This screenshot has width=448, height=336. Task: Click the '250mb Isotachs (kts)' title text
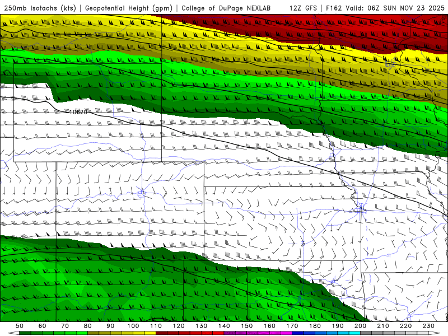[40, 8]
